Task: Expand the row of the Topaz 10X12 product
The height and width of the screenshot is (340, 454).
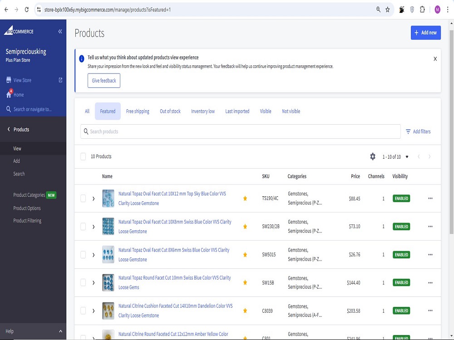Action: coord(94,199)
